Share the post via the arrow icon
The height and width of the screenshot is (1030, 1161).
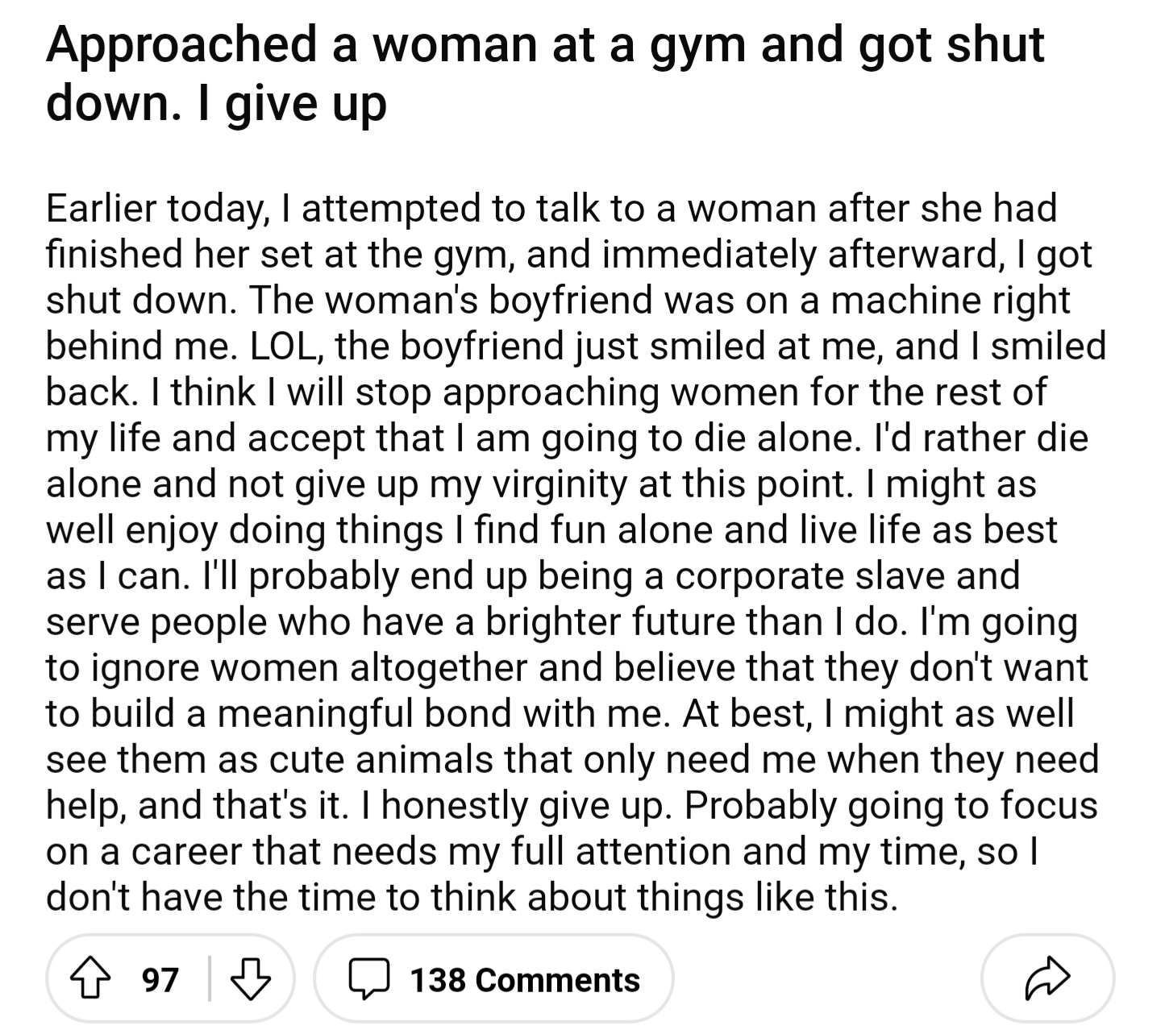point(1047,978)
